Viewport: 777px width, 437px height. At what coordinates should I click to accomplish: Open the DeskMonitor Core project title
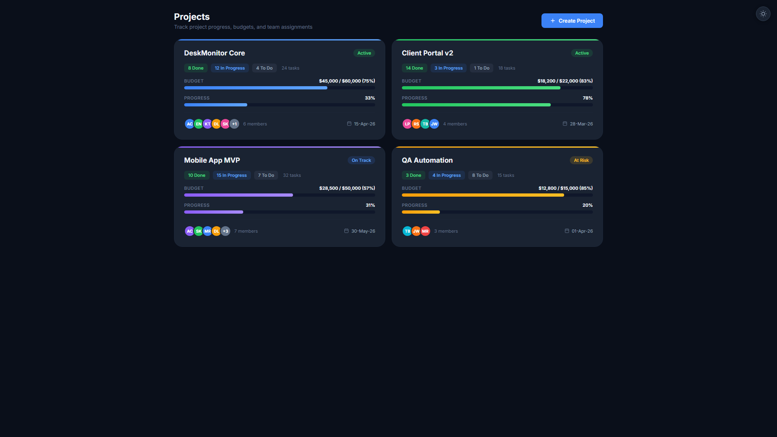click(214, 53)
